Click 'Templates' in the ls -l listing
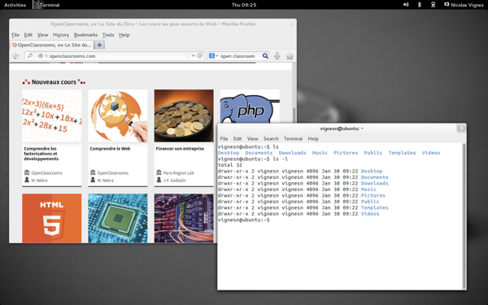Image resolution: width=488 pixels, height=305 pixels. pos(374,207)
